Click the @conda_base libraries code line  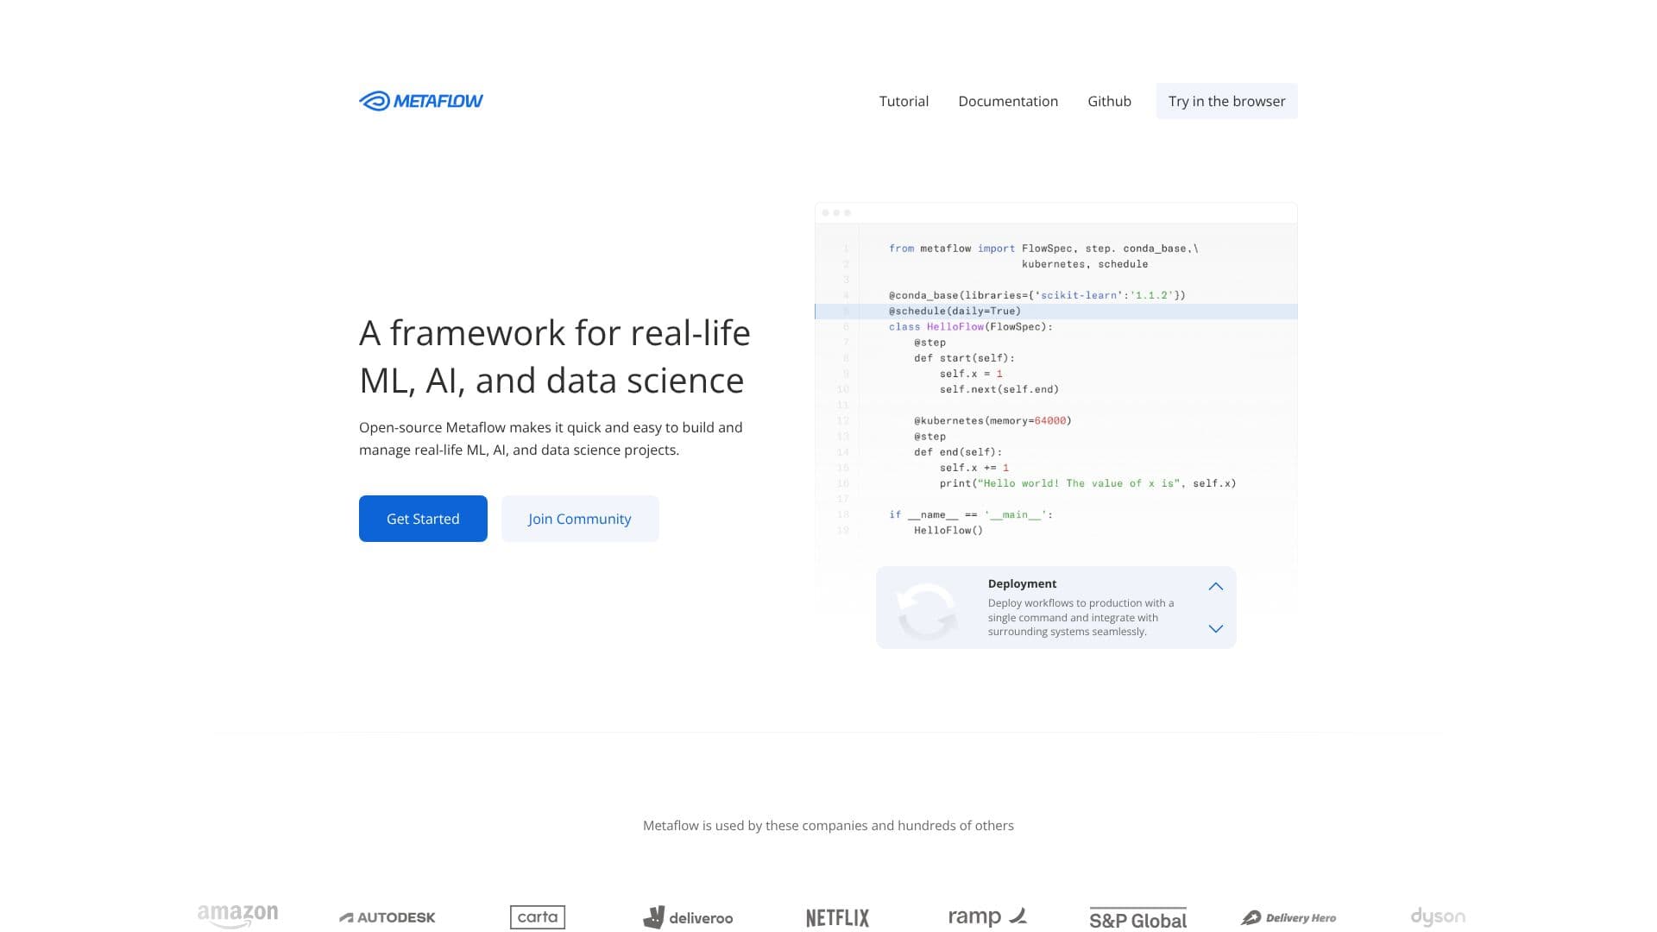(x=1037, y=295)
